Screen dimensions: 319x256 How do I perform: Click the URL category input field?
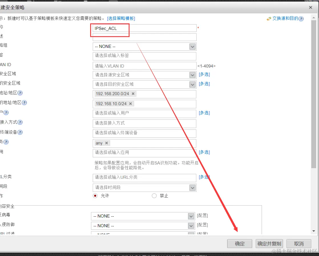(144, 178)
